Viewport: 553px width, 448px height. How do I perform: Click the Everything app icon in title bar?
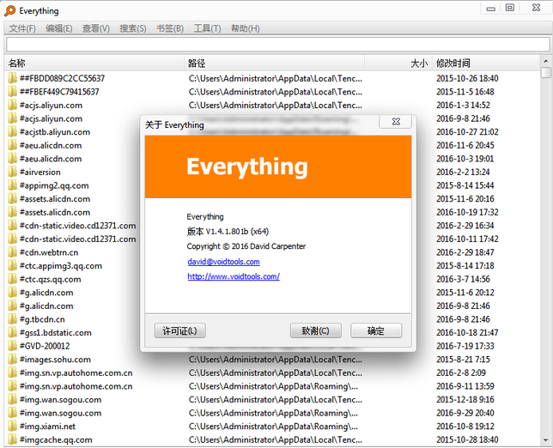click(9, 10)
